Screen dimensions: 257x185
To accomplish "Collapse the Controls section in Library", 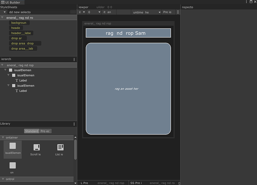I will click(x=3, y=179).
